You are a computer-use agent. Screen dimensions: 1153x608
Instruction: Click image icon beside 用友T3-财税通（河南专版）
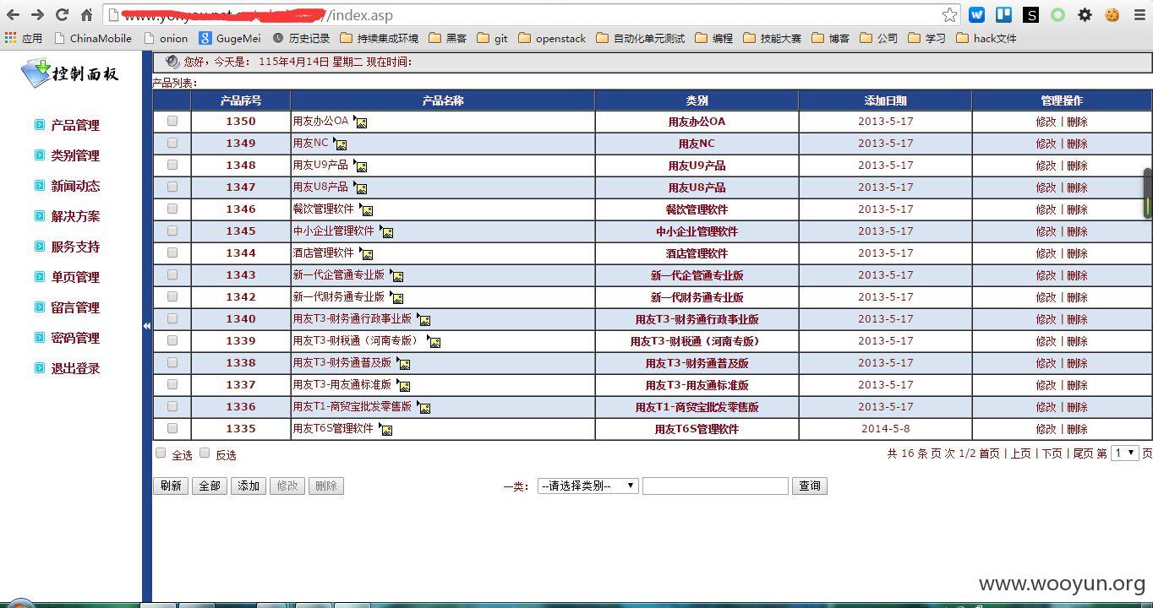click(x=434, y=341)
